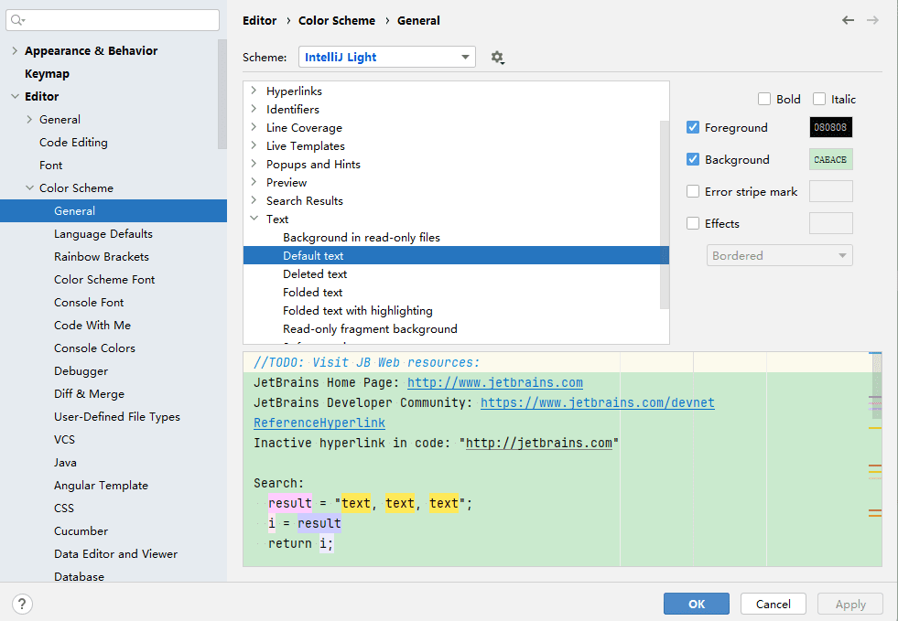The width and height of the screenshot is (898, 621).
Task: Select Rainbow Brackets in the sidebar
Action: 101,257
